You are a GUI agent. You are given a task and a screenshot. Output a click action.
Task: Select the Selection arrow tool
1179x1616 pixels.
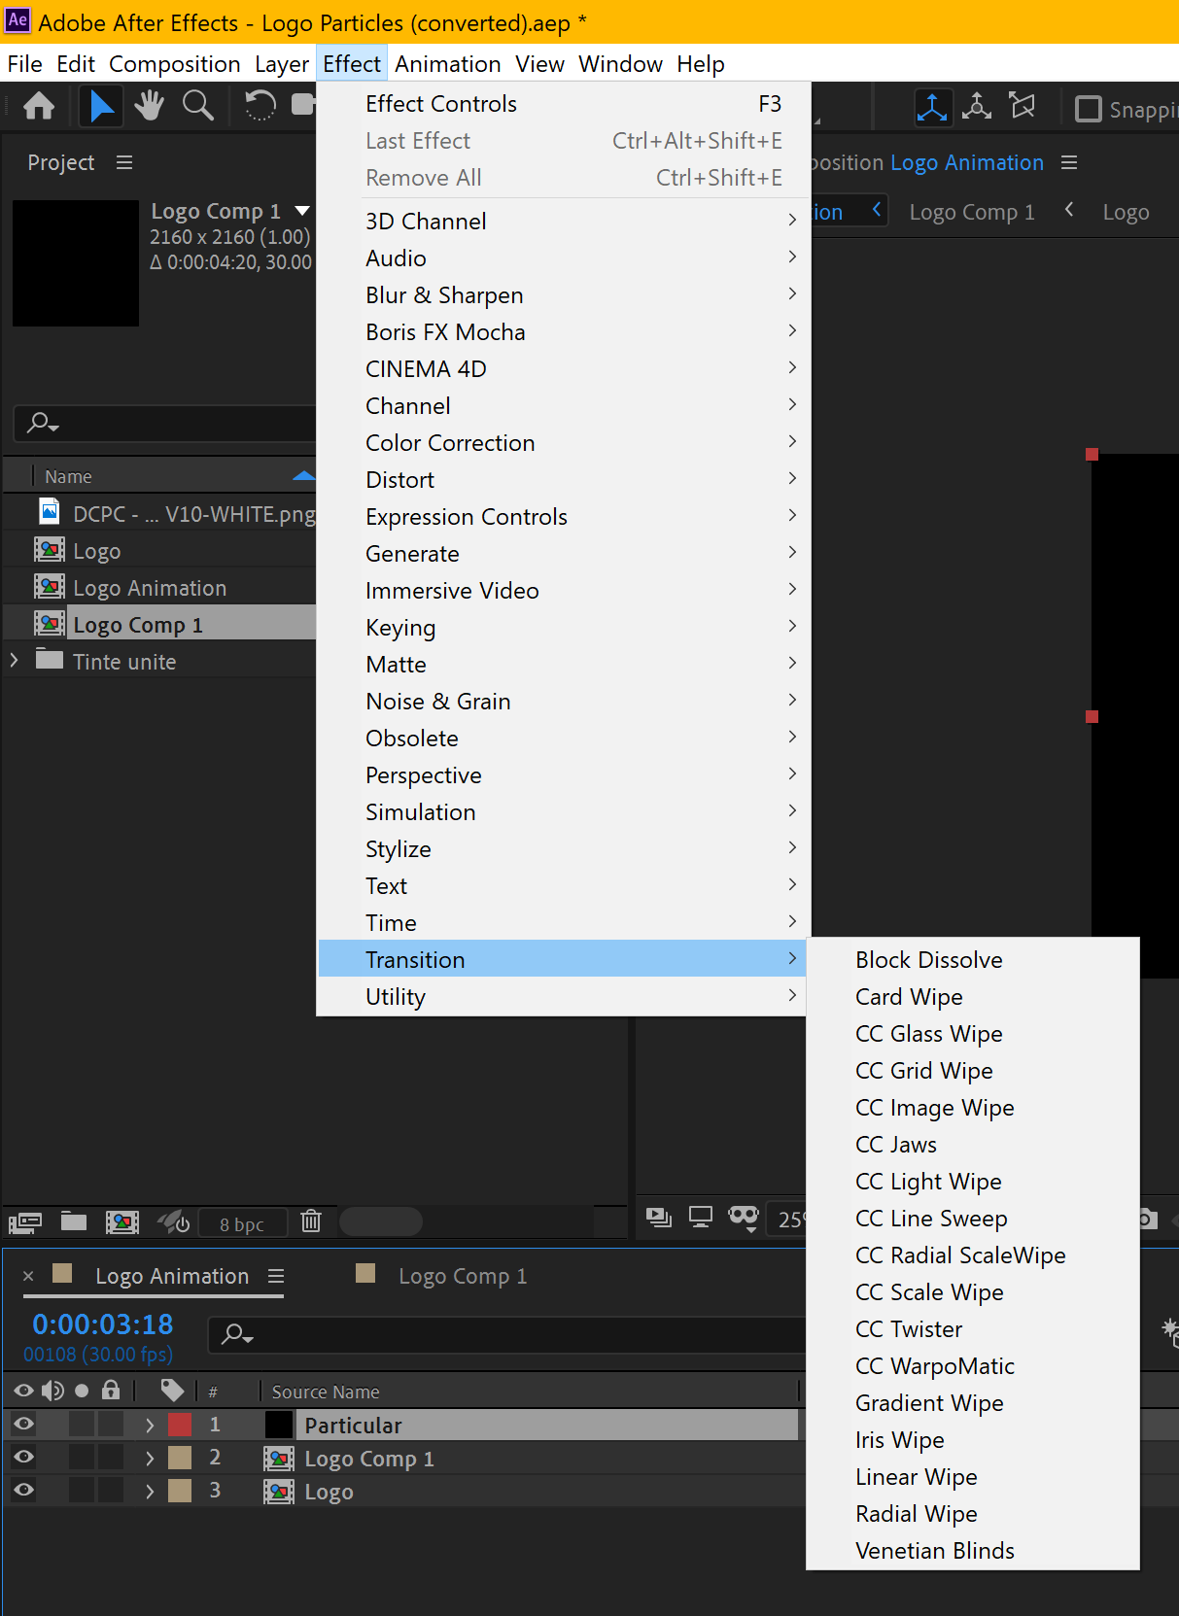click(101, 106)
